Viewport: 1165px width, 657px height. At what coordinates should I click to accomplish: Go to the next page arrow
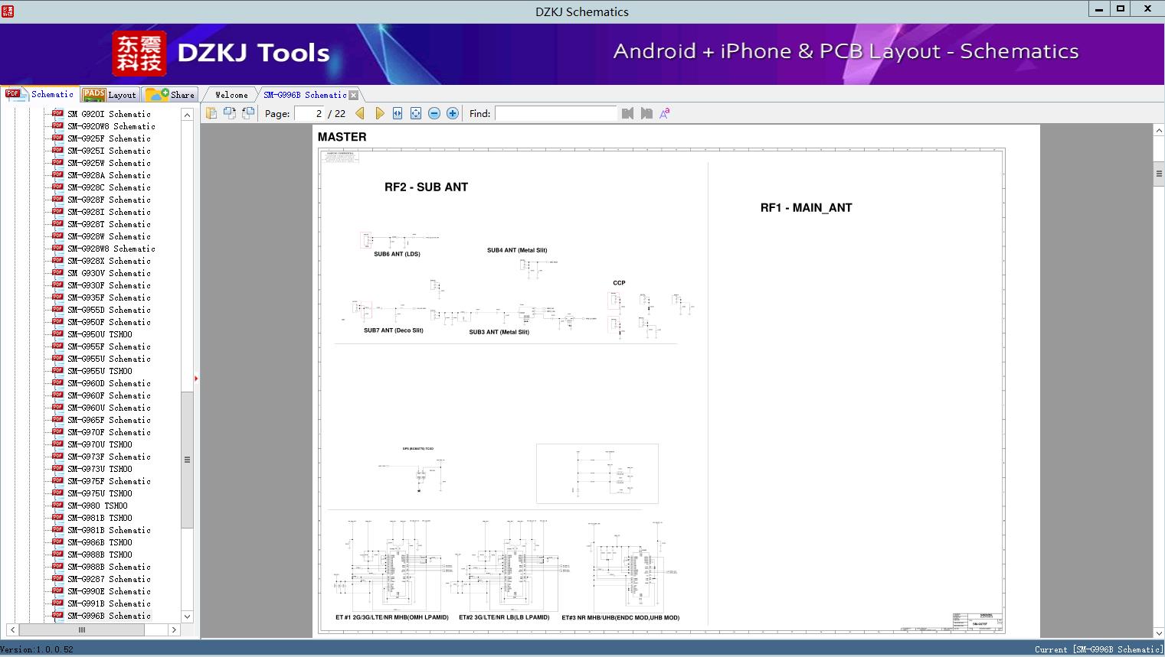coord(379,113)
